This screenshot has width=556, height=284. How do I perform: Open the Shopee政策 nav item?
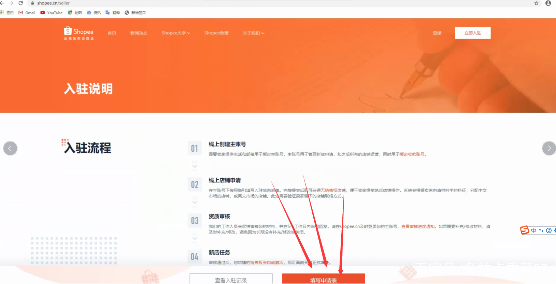click(x=216, y=33)
